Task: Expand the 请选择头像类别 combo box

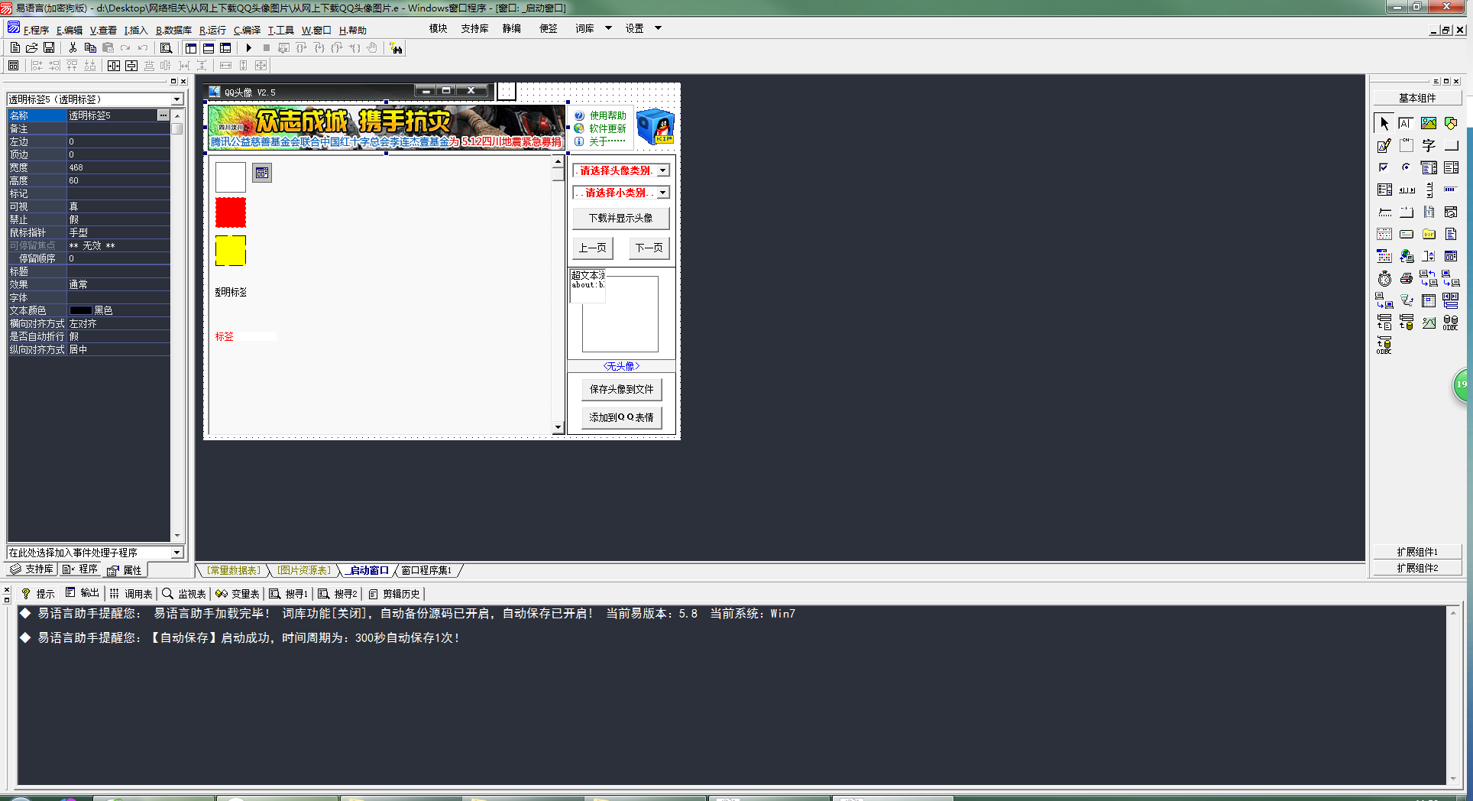Action: 663,170
